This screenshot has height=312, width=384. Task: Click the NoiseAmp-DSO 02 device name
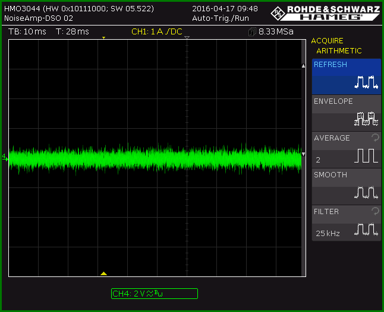pyautogui.click(x=39, y=18)
